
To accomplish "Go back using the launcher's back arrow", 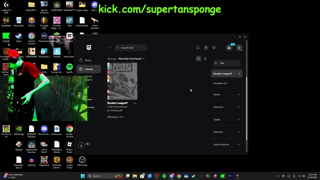I will coord(110,48).
